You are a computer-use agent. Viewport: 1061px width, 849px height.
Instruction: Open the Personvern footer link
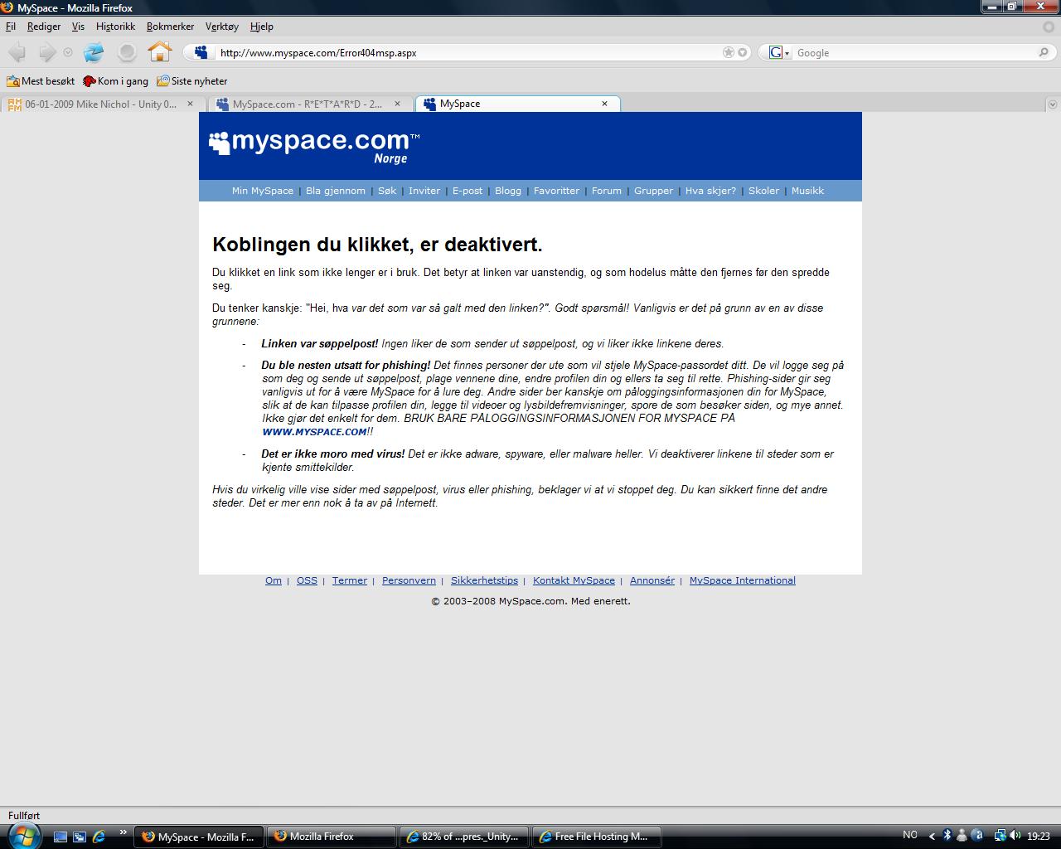click(x=409, y=580)
